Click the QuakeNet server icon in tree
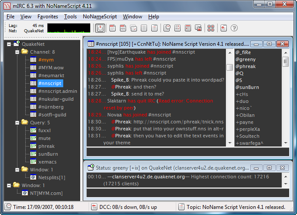This screenshot has height=215, width=297. click(x=17, y=44)
